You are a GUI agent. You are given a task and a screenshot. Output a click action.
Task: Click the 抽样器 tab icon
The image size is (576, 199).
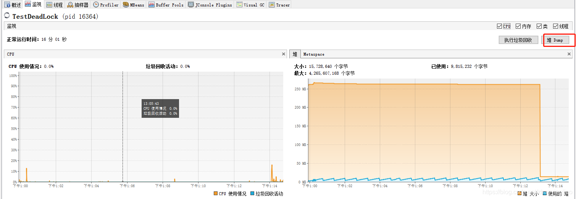[x=70, y=5]
